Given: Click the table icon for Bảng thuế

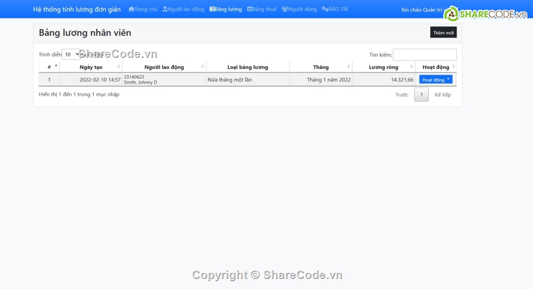Looking at the screenshot, I should click(x=250, y=10).
